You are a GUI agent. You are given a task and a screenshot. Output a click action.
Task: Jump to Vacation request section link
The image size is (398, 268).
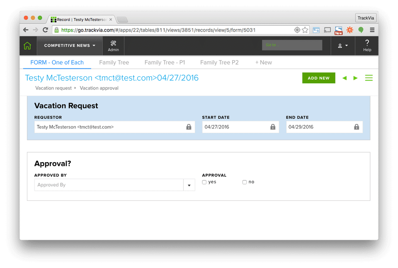point(53,88)
